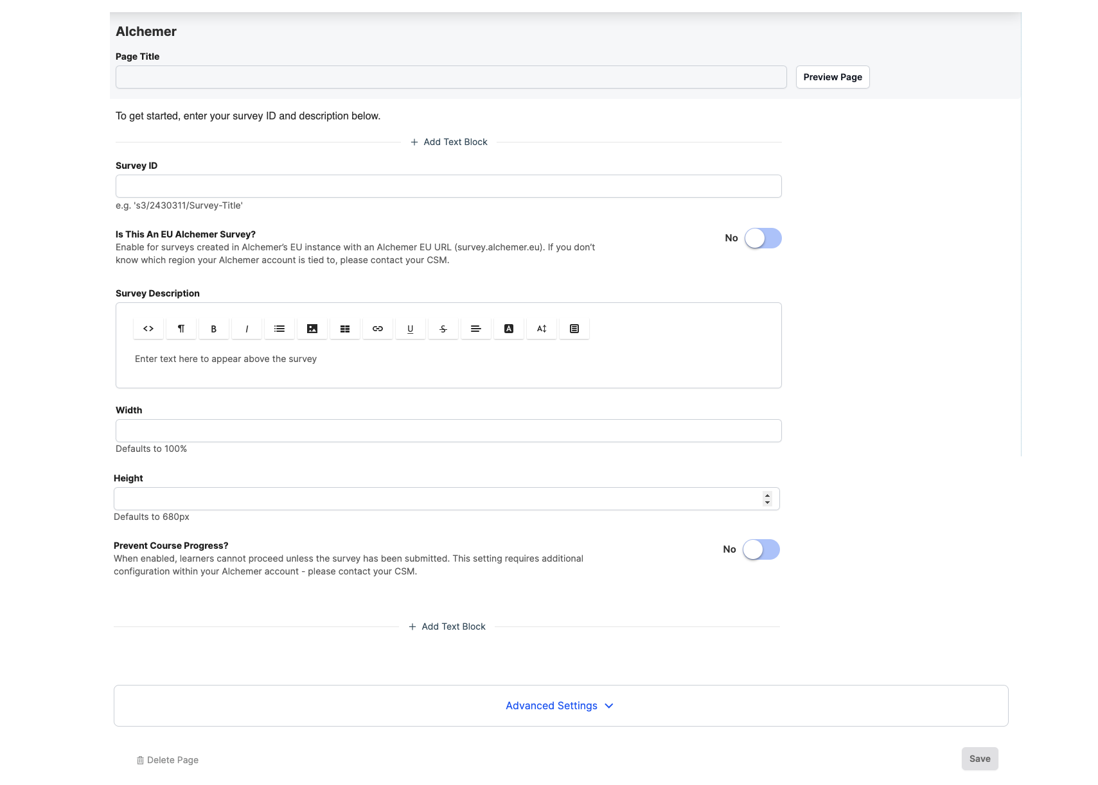Click the Preview Page button

click(x=832, y=76)
